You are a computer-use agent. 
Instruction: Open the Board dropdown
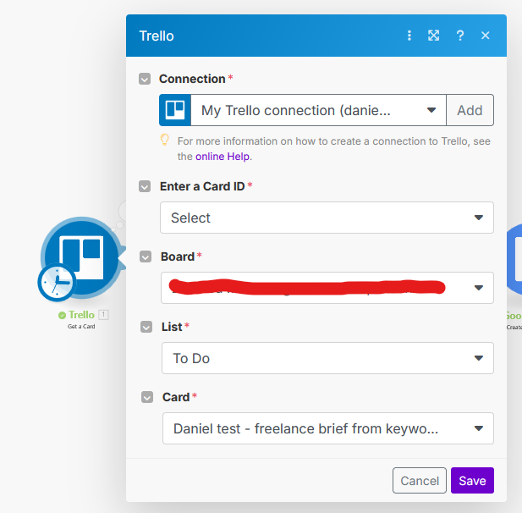point(327,288)
